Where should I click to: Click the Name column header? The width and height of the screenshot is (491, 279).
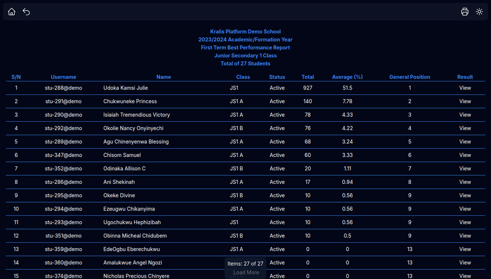point(164,77)
